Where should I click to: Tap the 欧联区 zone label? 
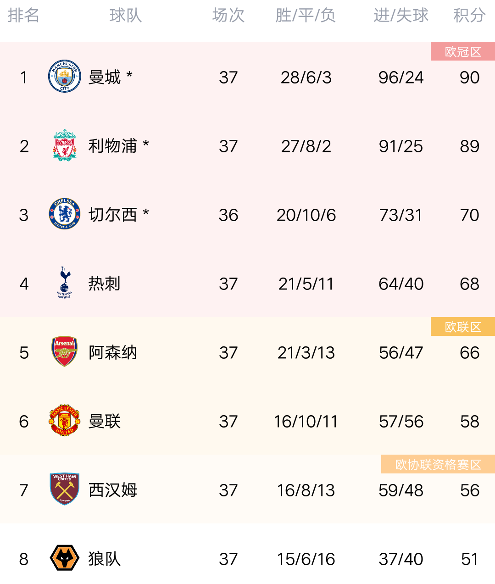click(x=463, y=327)
